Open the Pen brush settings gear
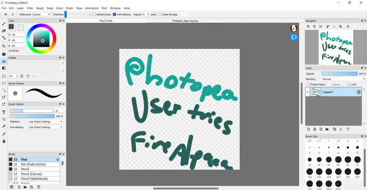367x190 pixels. coord(58,159)
